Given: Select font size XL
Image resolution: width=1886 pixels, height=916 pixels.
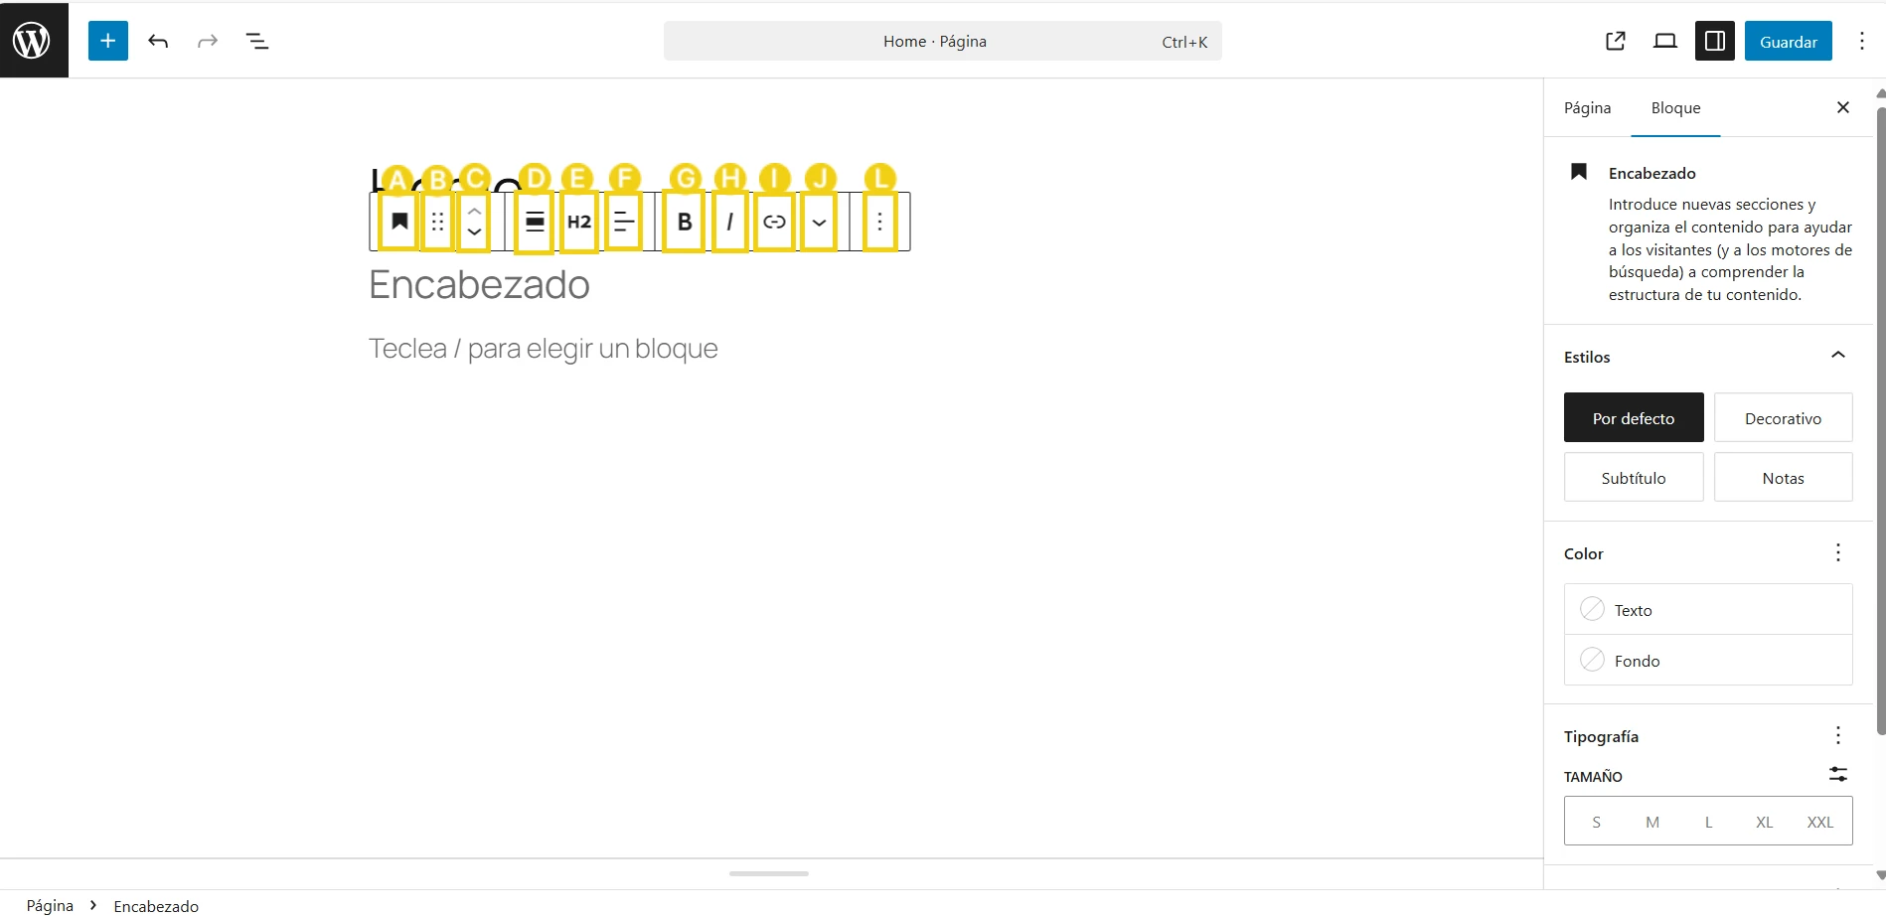Looking at the screenshot, I should pos(1764,822).
